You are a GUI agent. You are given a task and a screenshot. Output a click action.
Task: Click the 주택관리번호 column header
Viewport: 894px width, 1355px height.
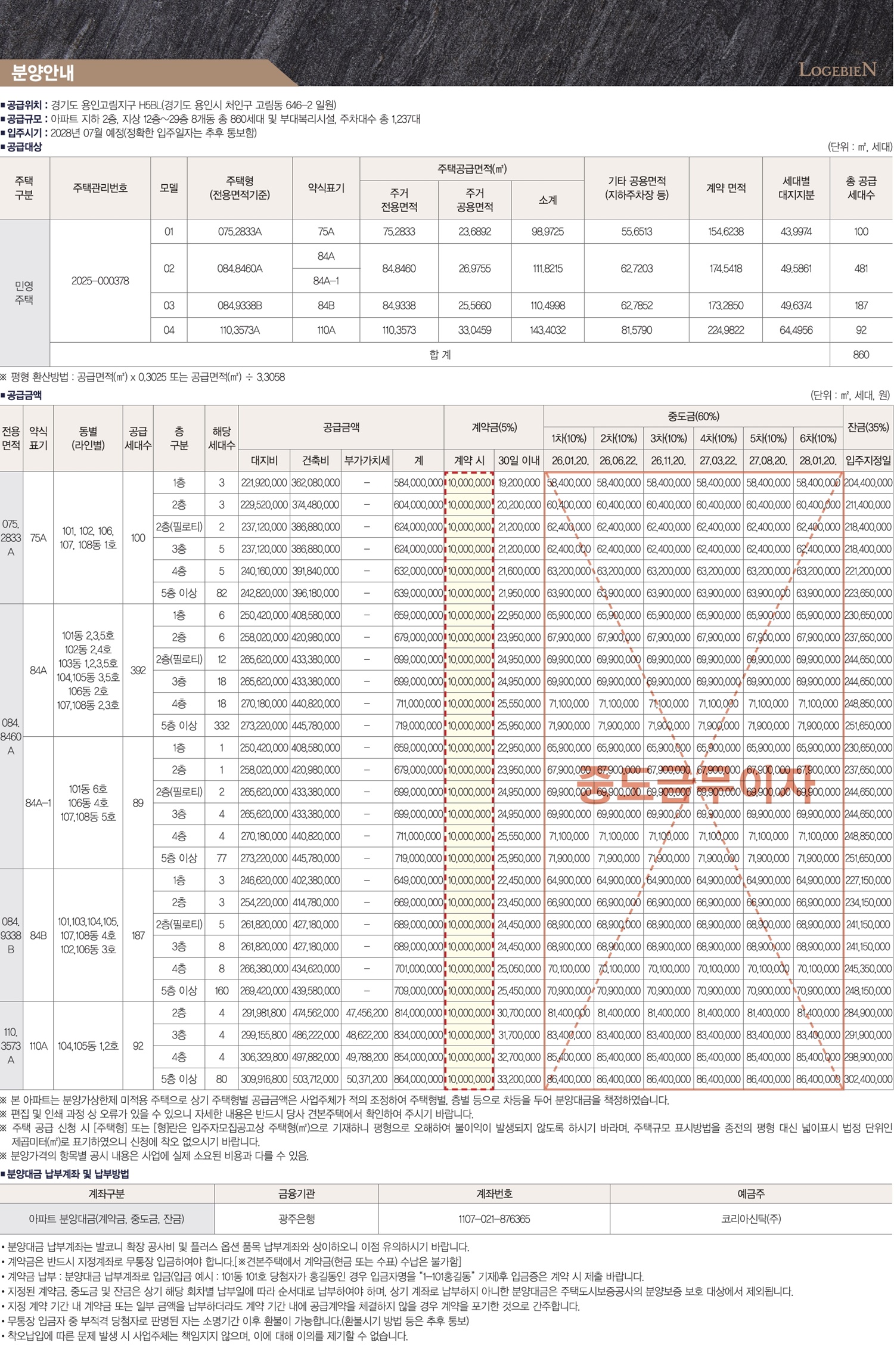click(x=100, y=188)
